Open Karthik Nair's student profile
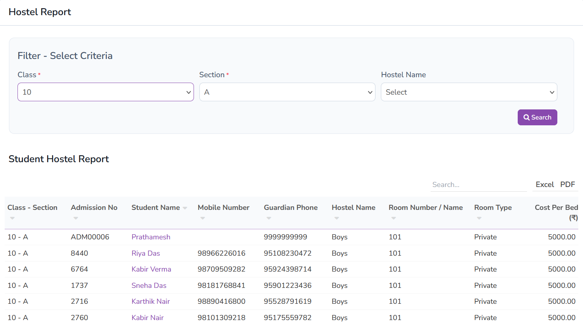The height and width of the screenshot is (322, 583). click(x=150, y=301)
